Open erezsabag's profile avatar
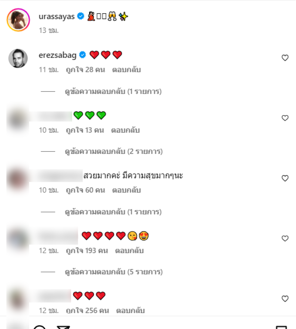296x329 pixels. (18, 58)
